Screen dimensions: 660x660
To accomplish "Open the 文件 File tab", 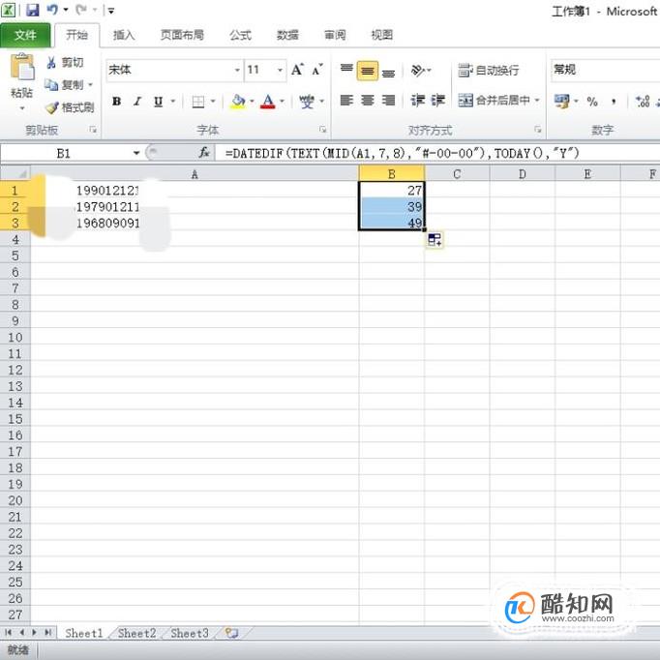I will click(25, 35).
